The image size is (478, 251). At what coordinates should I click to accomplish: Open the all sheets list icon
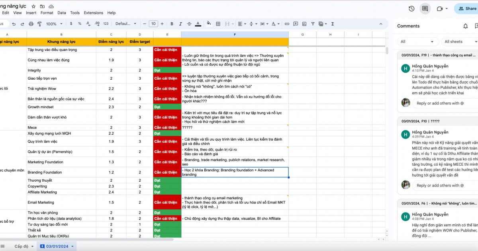(x=3, y=246)
